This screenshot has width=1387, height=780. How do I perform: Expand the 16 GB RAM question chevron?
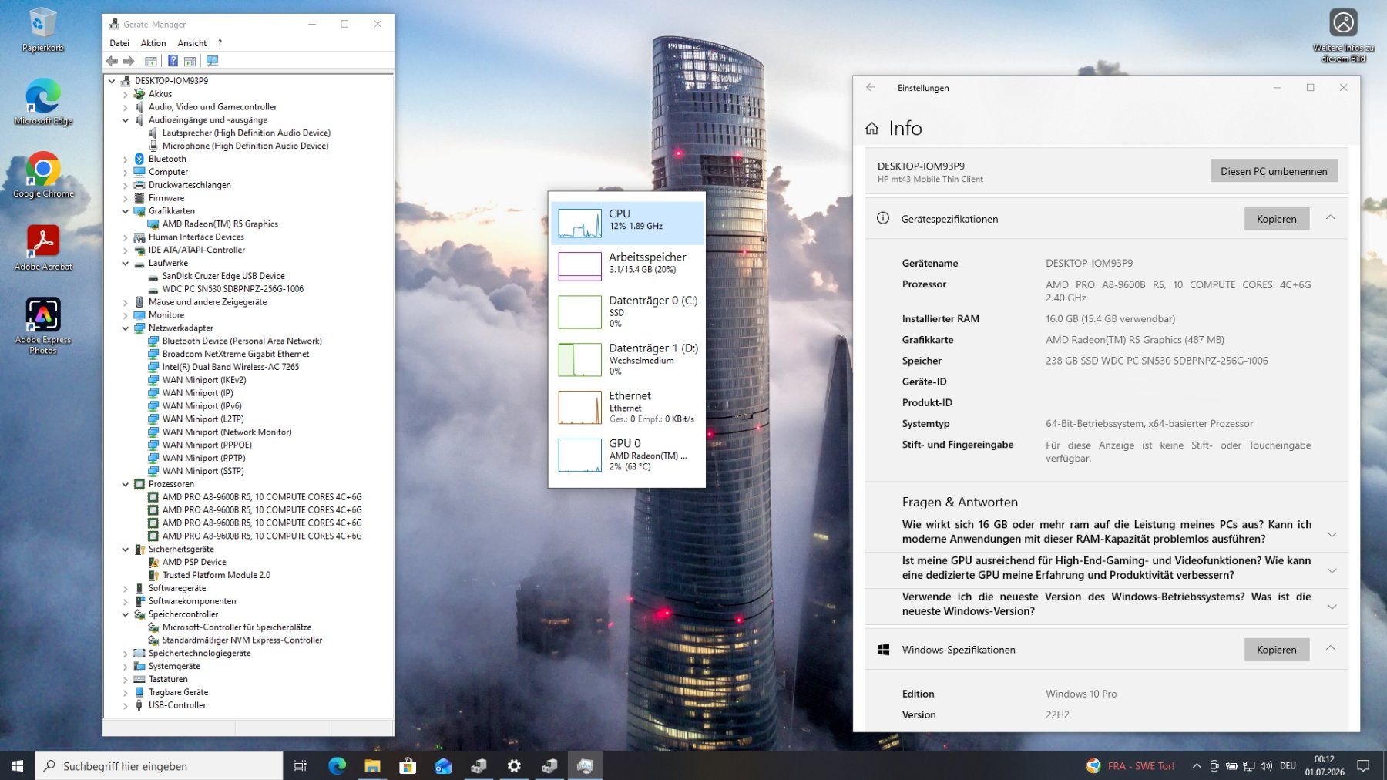click(1332, 534)
